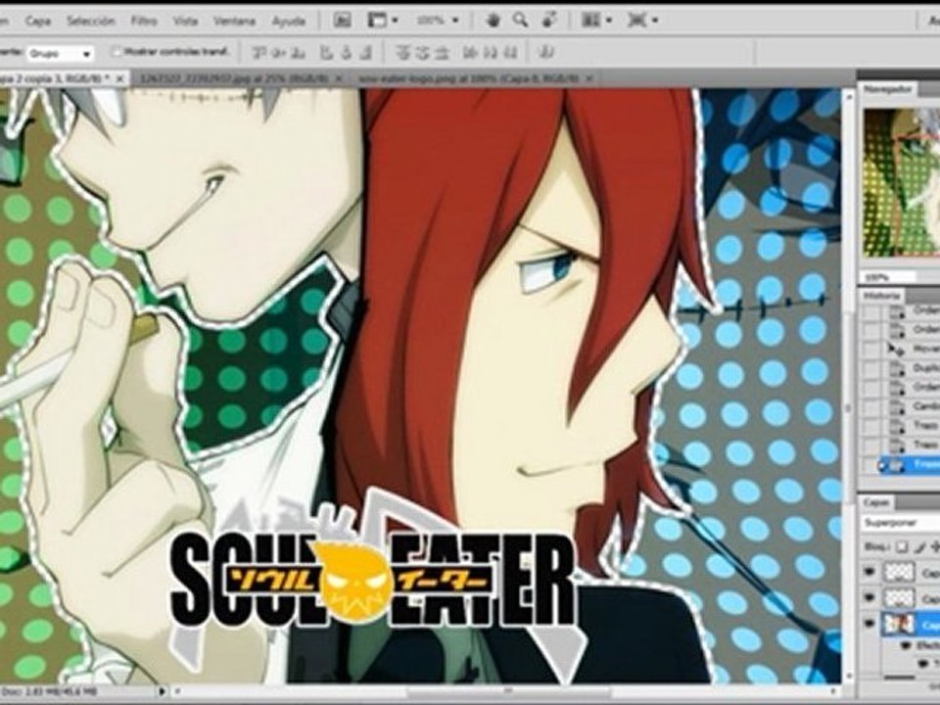Click the Navigator zoom percentage field
Image resolution: width=940 pixels, height=705 pixels.
pos(888,277)
